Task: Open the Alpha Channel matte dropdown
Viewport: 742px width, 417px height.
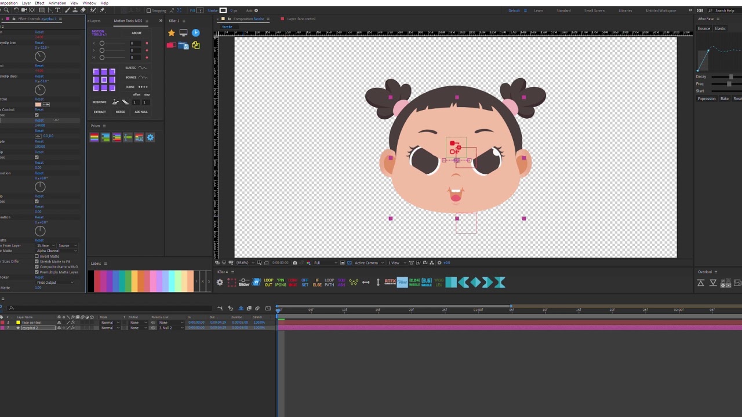Action: 56,251
